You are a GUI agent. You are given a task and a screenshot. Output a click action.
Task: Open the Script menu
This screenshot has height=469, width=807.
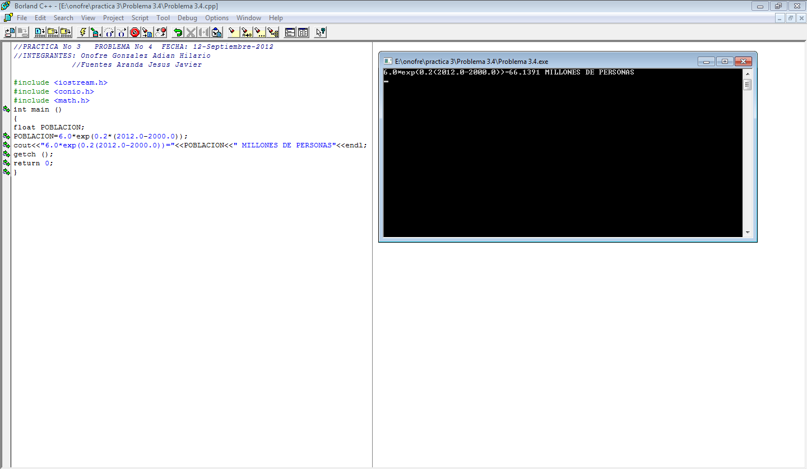(140, 17)
